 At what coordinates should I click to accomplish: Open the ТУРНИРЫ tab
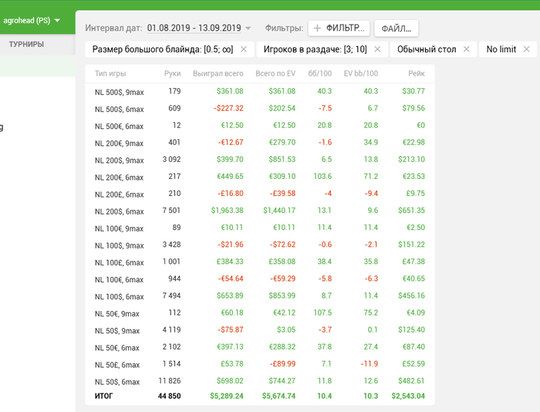(x=26, y=45)
